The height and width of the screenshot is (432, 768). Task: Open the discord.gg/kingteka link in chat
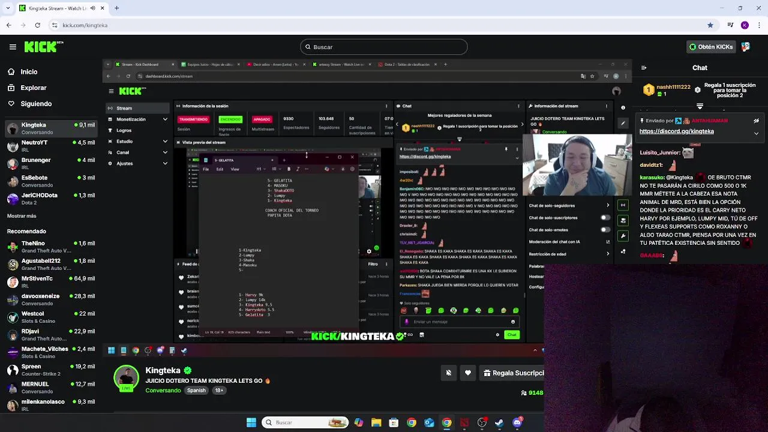pyautogui.click(x=676, y=131)
